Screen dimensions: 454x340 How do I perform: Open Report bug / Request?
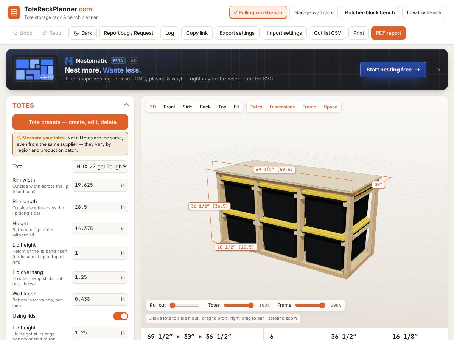tap(129, 33)
